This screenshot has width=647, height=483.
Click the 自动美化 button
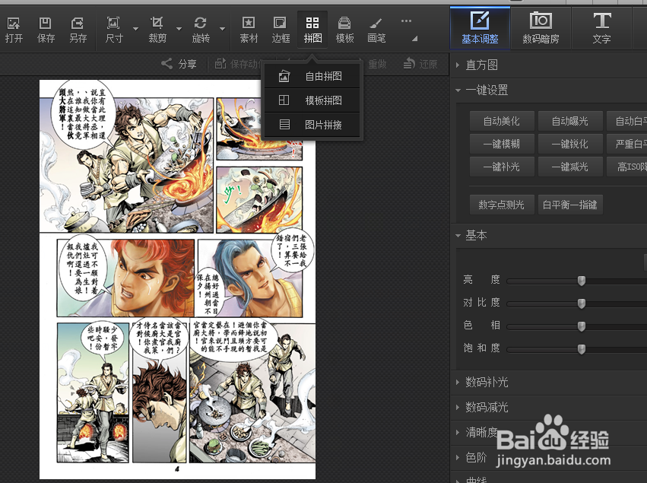(502, 121)
